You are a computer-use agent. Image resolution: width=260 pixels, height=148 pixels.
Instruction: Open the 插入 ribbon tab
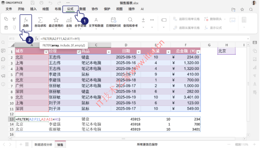click(33, 9)
